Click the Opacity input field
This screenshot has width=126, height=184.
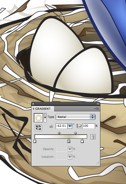tap(62, 149)
